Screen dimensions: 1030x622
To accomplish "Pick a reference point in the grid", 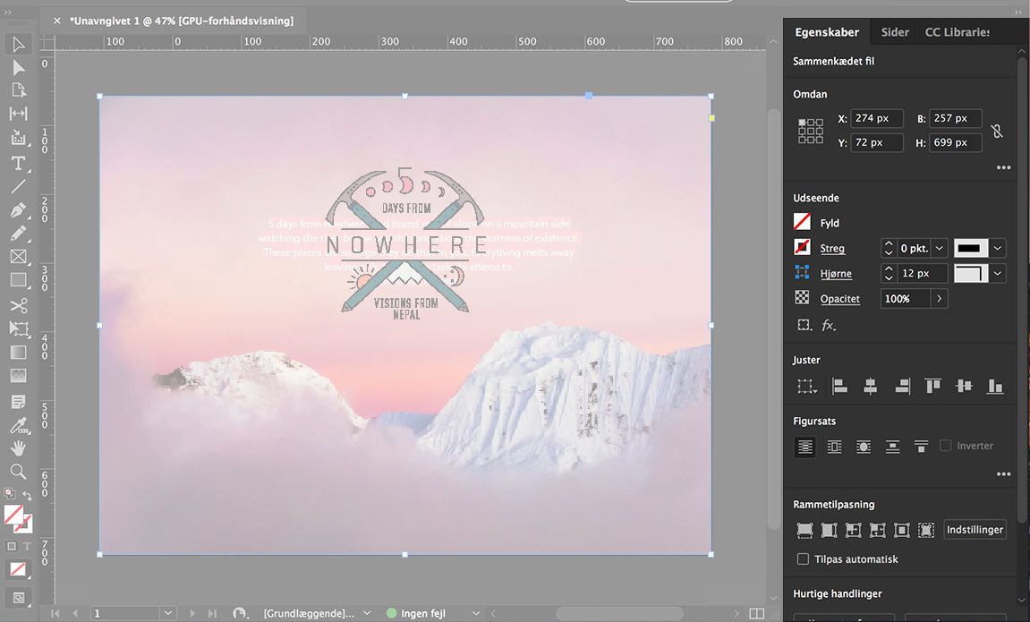I will 811,131.
